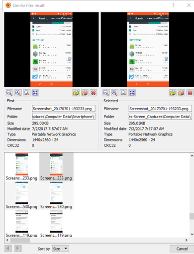Fit First preview image to window
Viewport: 194px width, 254px height.
tap(35, 93)
